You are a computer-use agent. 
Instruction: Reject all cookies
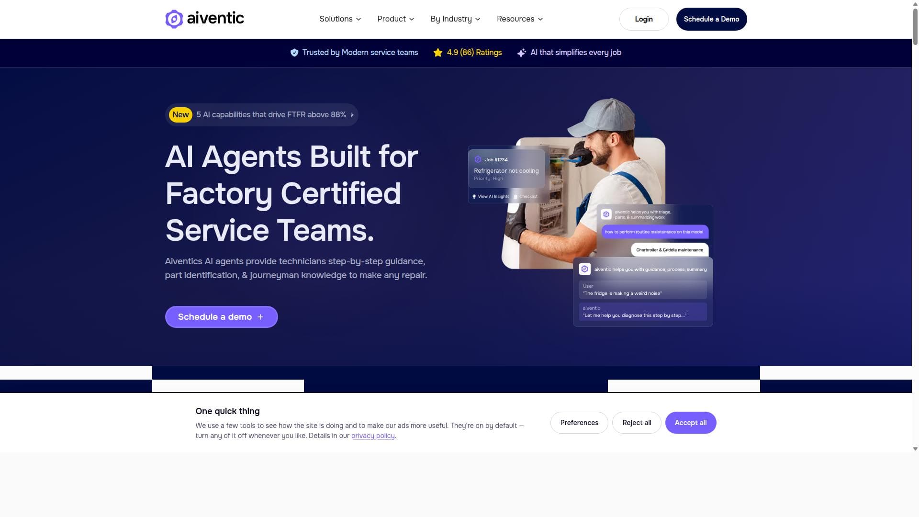[x=637, y=423]
